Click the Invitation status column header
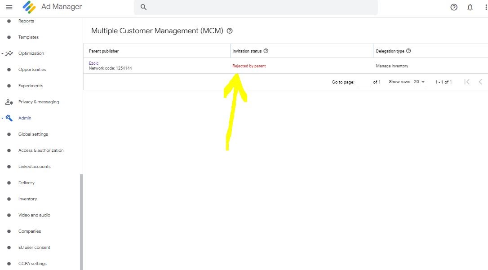This screenshot has height=270, width=488. coord(247,51)
